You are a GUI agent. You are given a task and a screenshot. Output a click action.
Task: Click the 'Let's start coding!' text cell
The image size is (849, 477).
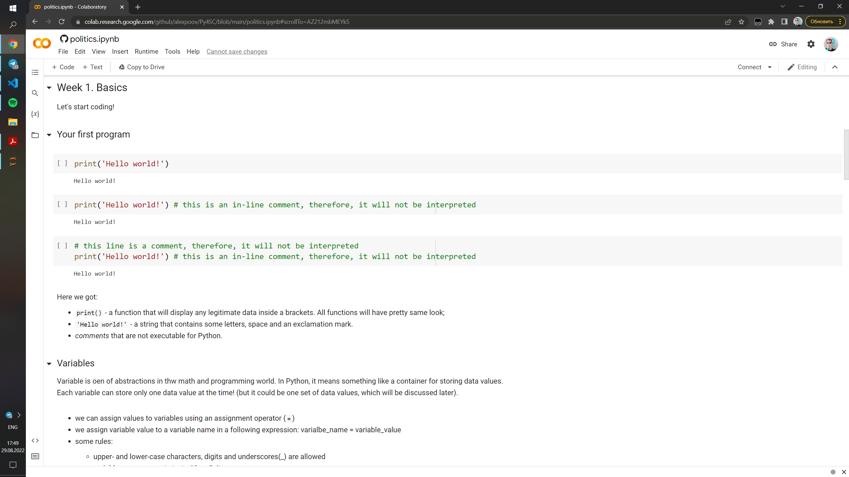(x=86, y=107)
